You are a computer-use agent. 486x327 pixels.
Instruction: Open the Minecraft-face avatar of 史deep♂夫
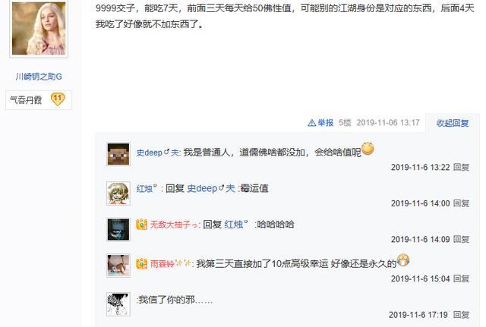pyautogui.click(x=118, y=154)
